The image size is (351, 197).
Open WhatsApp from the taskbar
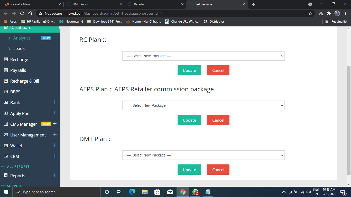pyautogui.click(x=195, y=192)
